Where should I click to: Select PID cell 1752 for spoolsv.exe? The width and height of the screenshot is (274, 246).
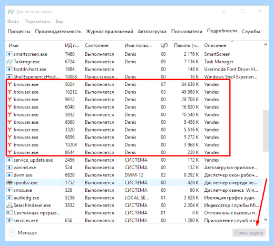(x=70, y=182)
